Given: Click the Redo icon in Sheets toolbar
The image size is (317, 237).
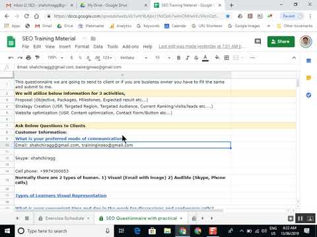Looking at the screenshot, I should (20, 58).
